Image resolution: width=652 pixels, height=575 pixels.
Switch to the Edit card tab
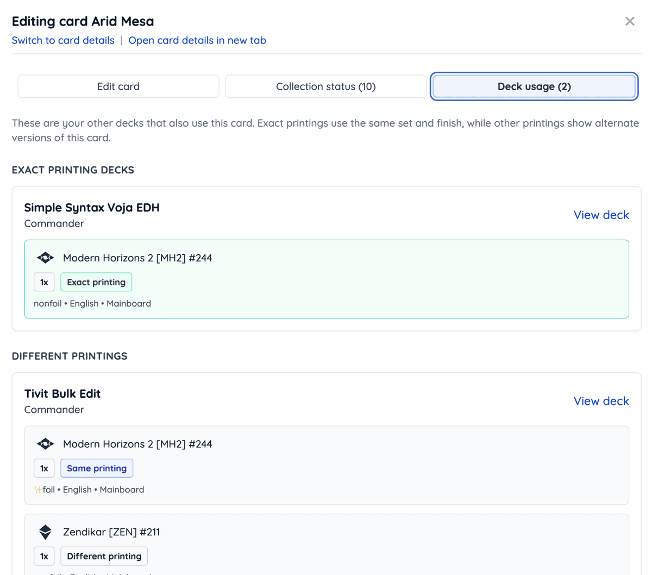(x=118, y=86)
